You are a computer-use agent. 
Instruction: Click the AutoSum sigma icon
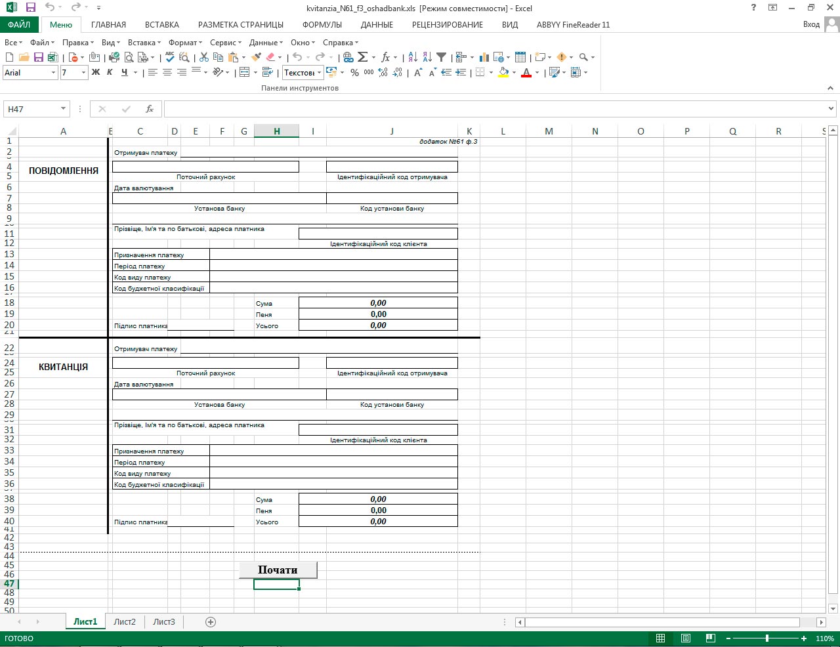[362, 58]
